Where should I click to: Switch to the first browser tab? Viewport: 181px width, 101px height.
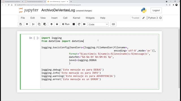(x=12, y=2)
